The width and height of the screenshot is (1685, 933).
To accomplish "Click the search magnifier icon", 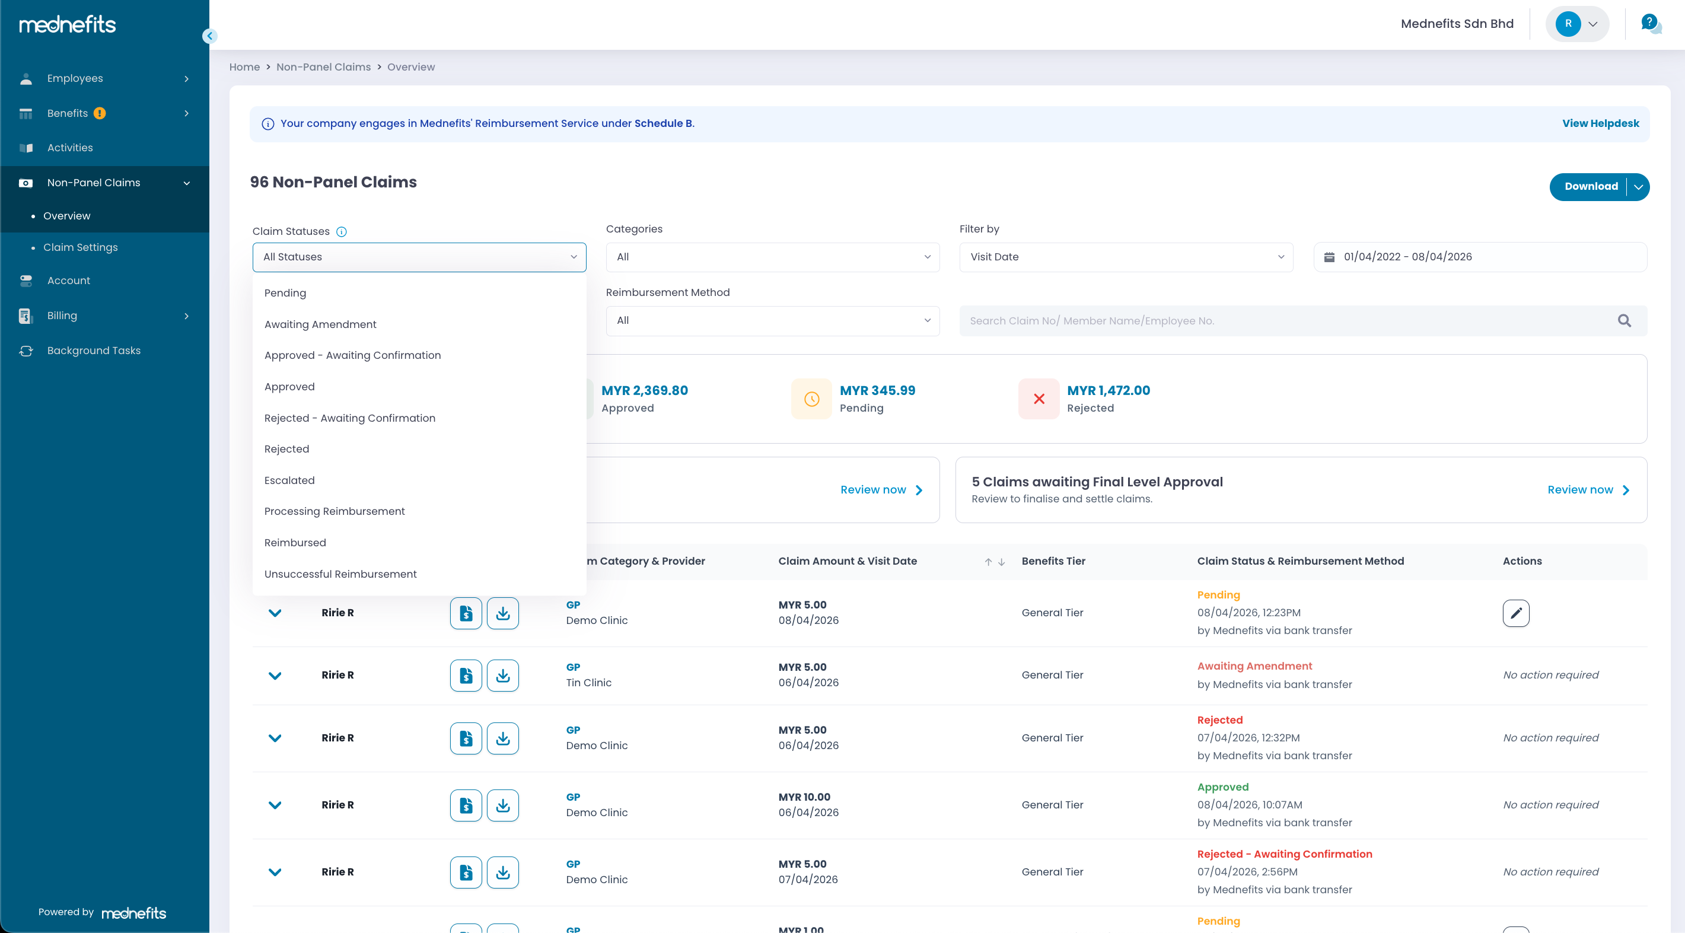I will click(x=1624, y=321).
